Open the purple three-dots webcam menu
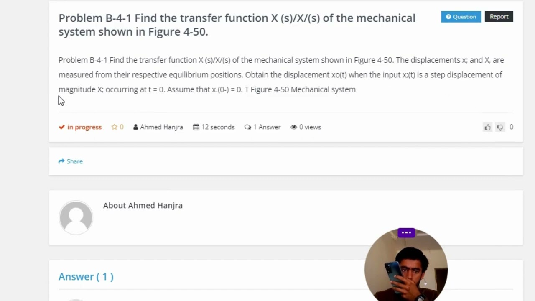The height and width of the screenshot is (301, 535). click(x=406, y=232)
